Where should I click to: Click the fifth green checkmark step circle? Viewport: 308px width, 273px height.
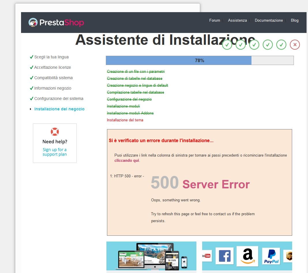[x=281, y=45]
